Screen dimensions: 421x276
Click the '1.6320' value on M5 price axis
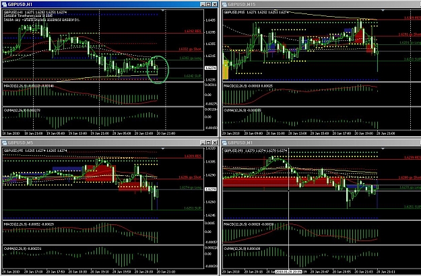pyautogui.click(x=210, y=148)
